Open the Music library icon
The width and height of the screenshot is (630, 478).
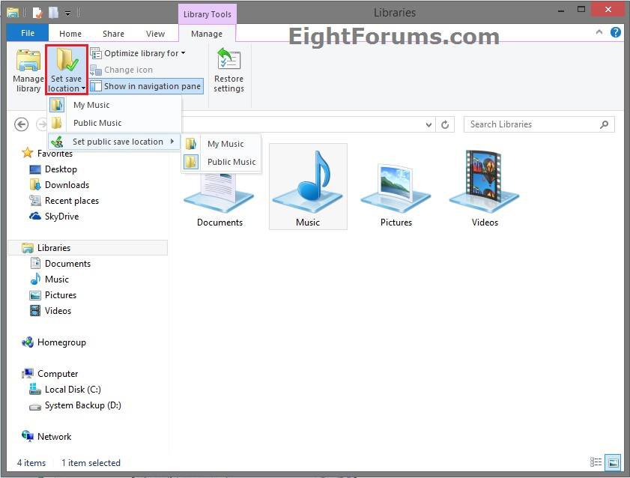coord(308,187)
